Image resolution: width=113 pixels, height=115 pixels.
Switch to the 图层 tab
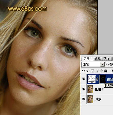[x=86, y=59]
